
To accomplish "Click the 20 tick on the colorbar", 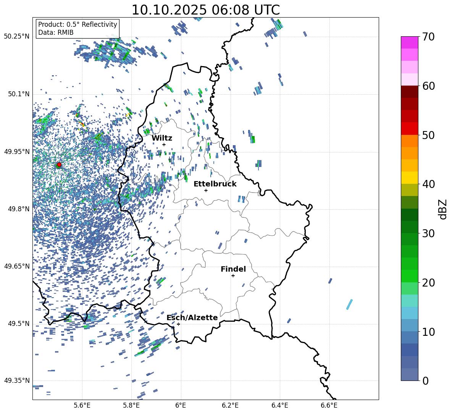I will pos(428,283).
